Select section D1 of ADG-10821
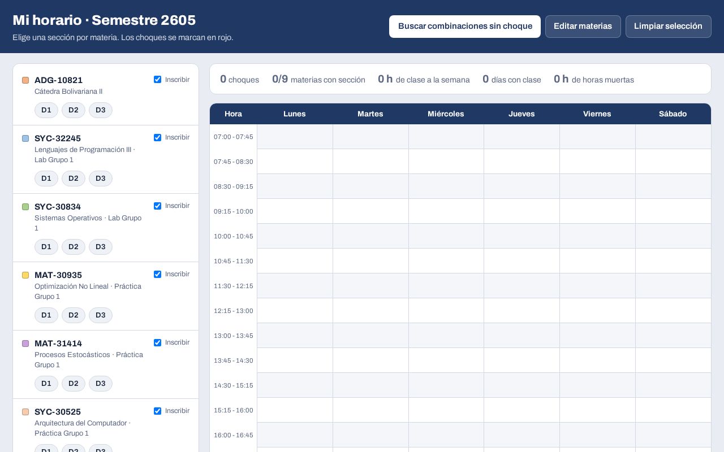The image size is (724, 452). click(x=46, y=110)
